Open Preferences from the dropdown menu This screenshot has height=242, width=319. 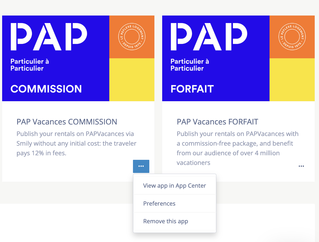point(159,203)
